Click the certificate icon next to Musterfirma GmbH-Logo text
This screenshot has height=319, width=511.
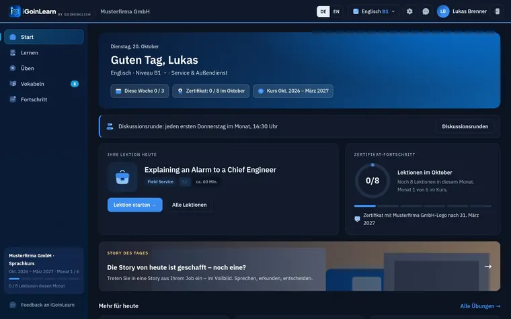[357, 219]
